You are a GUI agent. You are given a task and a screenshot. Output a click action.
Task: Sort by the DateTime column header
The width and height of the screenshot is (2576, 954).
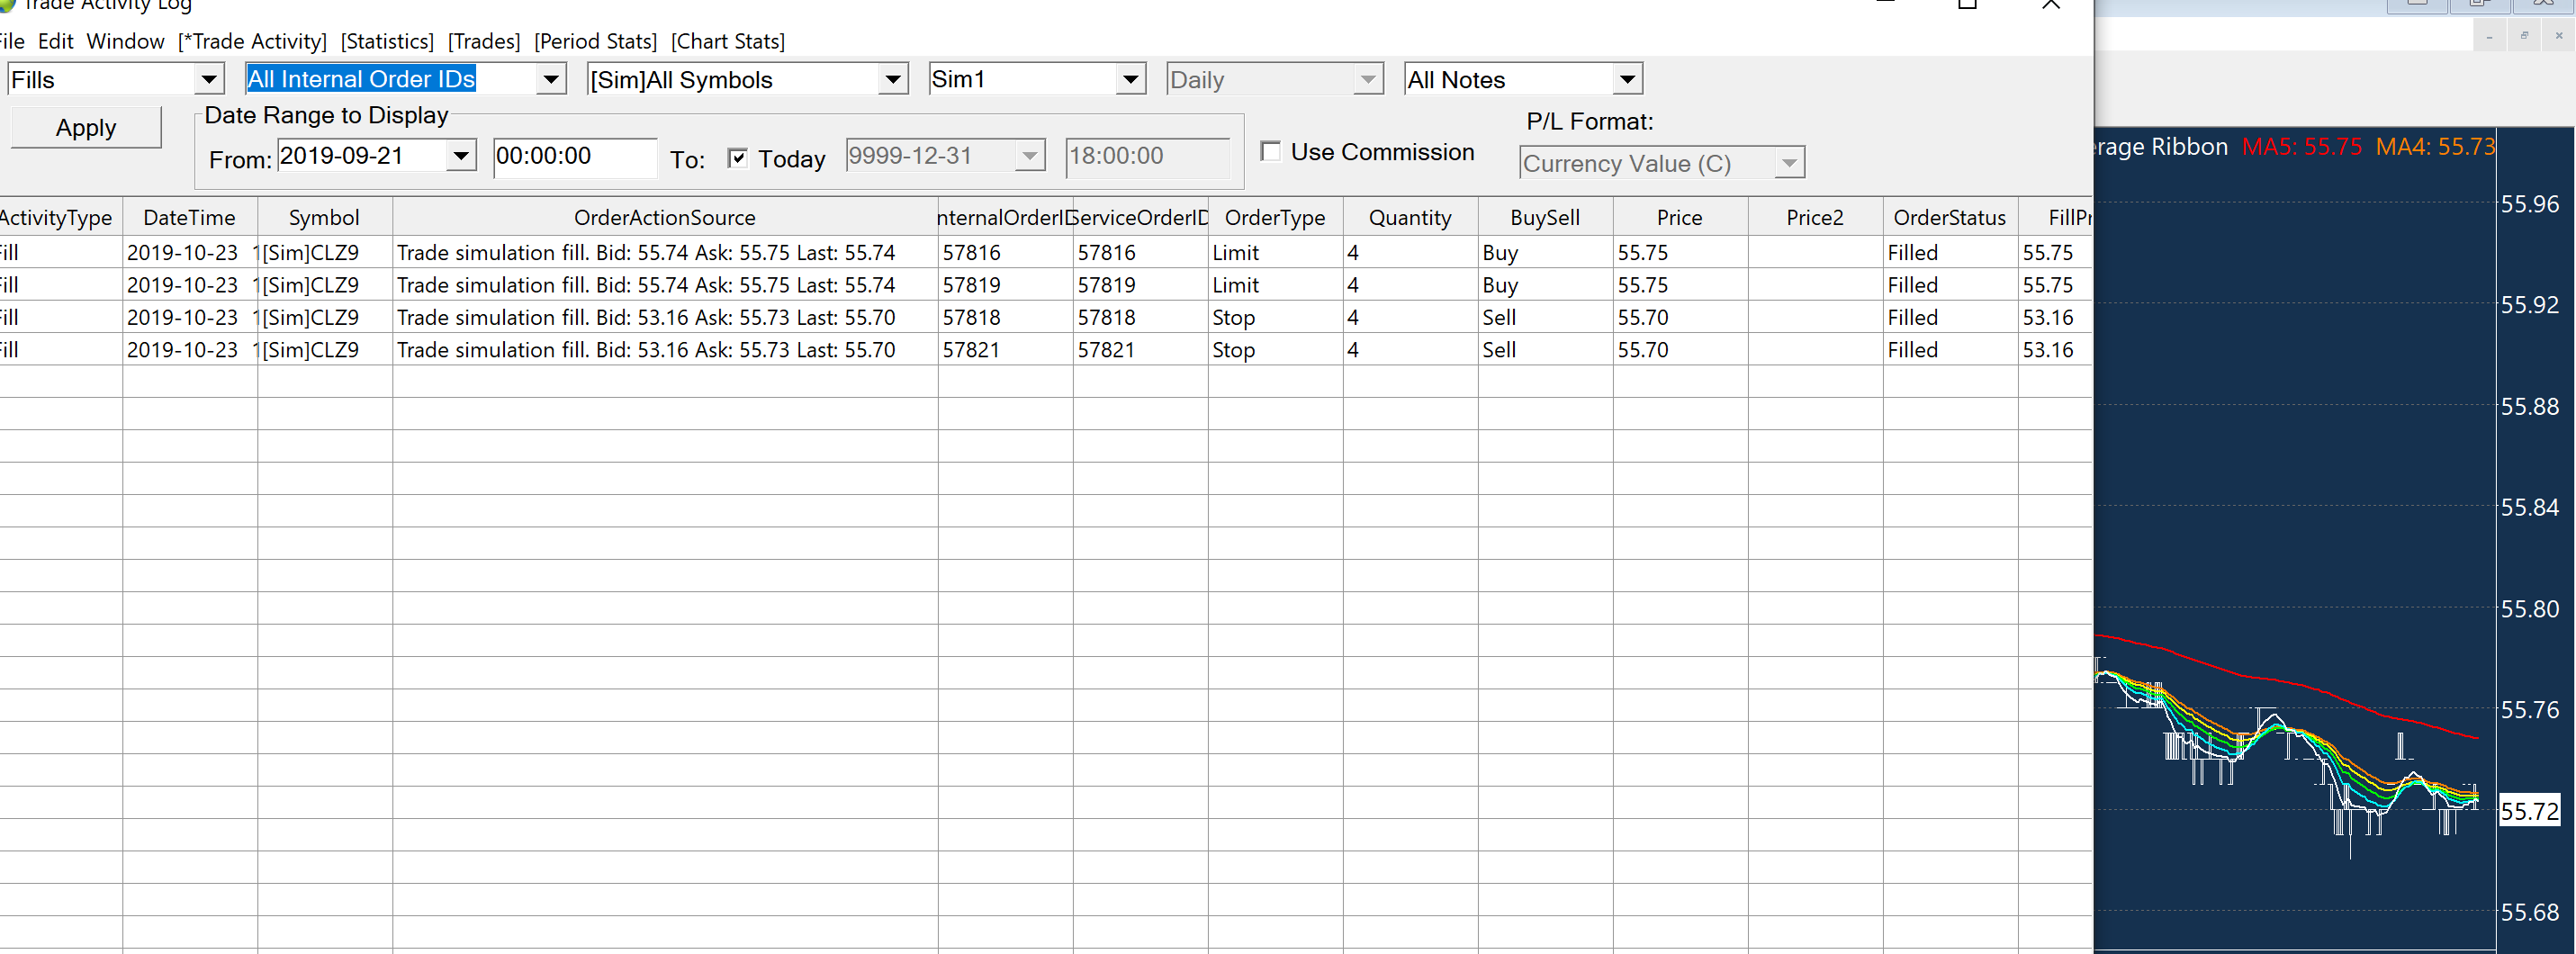click(189, 217)
